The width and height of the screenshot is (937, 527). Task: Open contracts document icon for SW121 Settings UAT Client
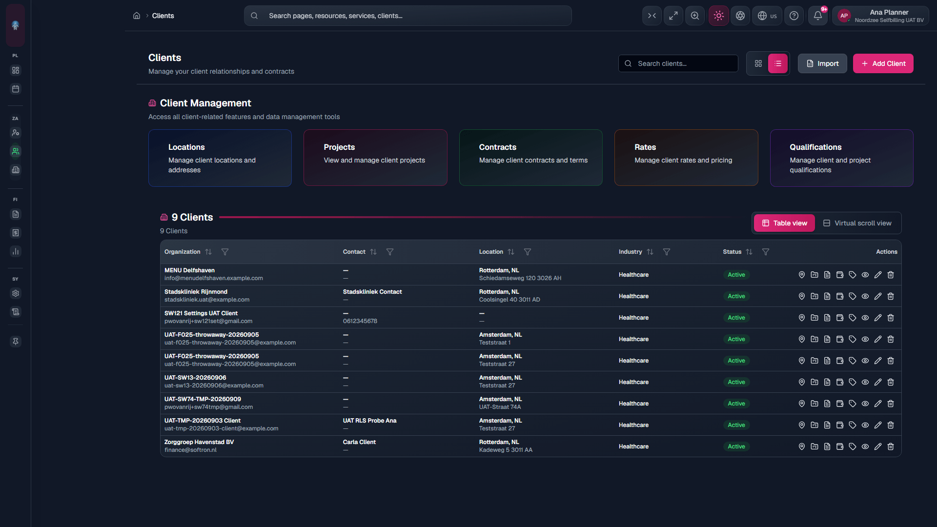coord(827,318)
